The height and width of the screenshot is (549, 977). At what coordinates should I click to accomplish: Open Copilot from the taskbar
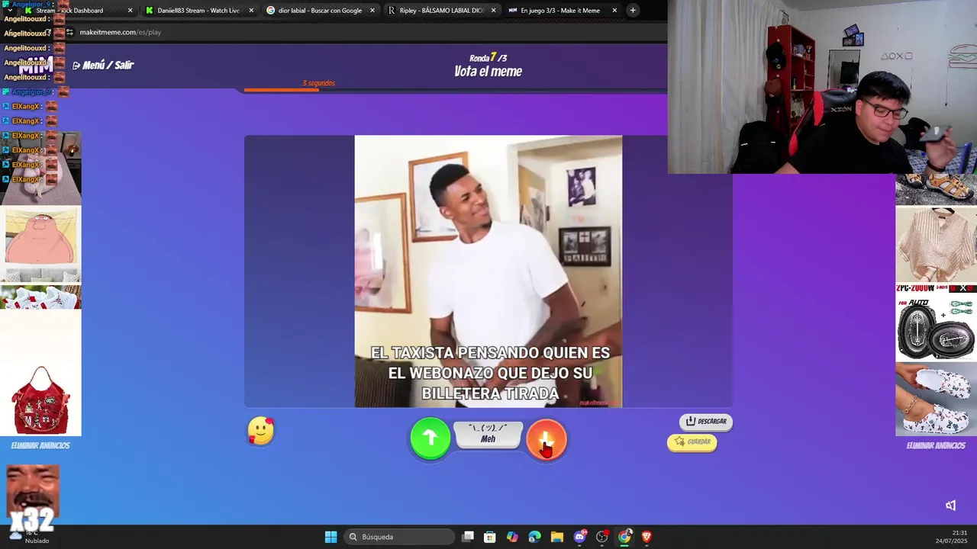[x=512, y=537]
